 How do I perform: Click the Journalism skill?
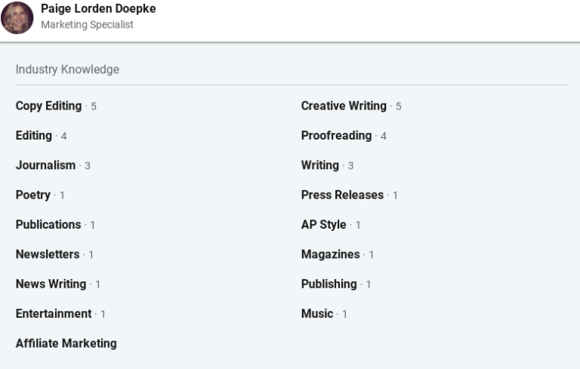click(x=45, y=165)
